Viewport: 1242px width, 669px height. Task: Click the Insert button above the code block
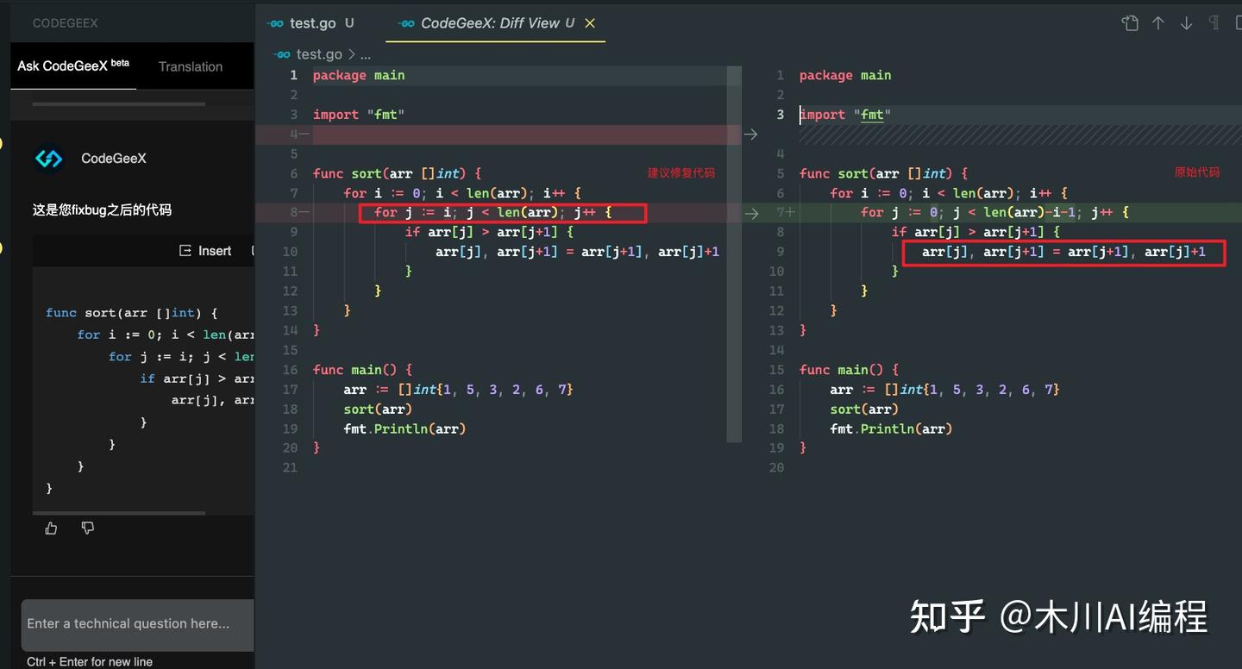pyautogui.click(x=205, y=251)
